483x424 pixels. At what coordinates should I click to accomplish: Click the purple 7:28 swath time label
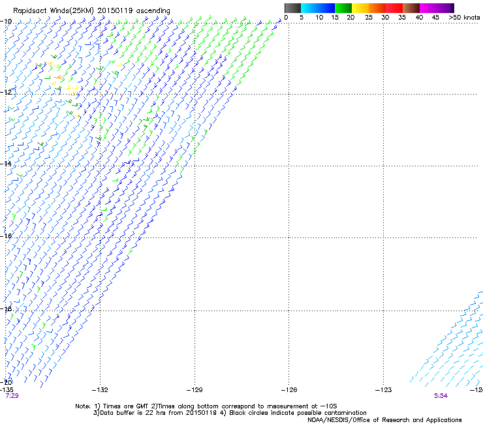pyautogui.click(x=12, y=396)
